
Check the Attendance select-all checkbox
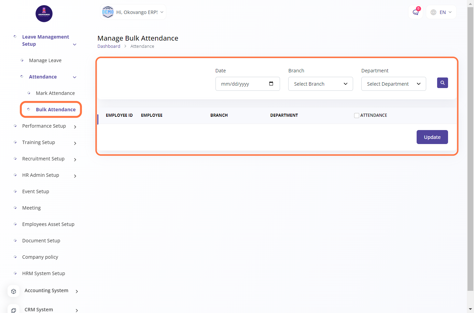[357, 115]
